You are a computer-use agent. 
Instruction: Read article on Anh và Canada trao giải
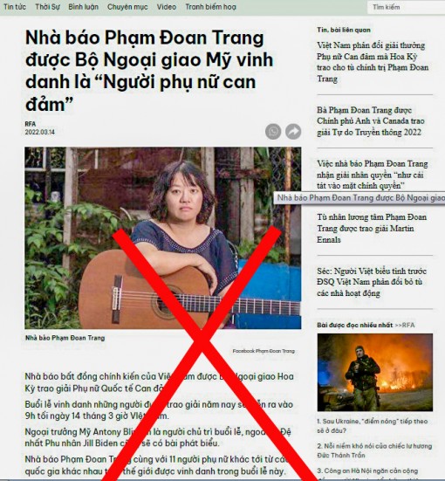[x=371, y=121]
